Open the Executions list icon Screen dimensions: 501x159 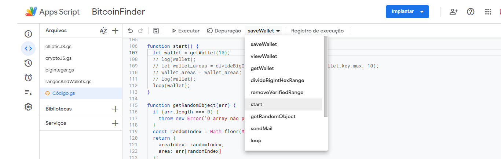pyautogui.click(x=28, y=92)
